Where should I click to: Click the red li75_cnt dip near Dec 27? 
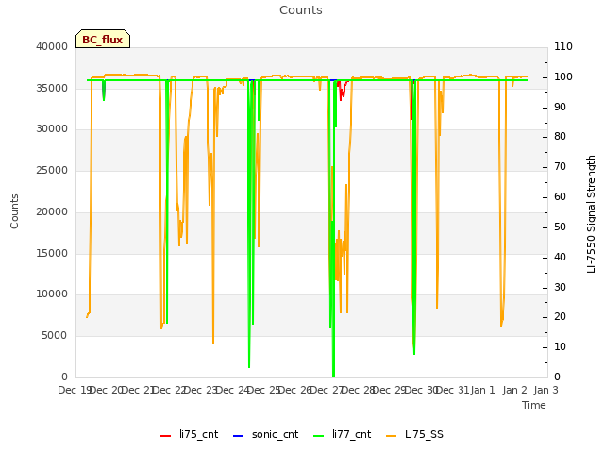(x=342, y=91)
